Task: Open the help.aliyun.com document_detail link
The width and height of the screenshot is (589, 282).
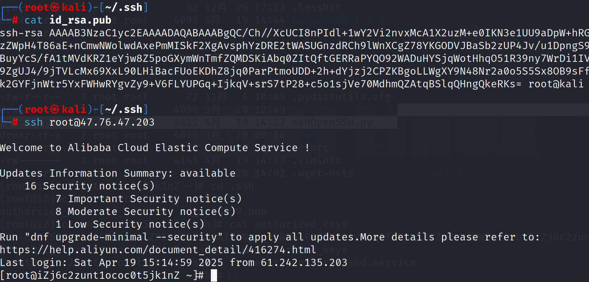Action: [158, 250]
